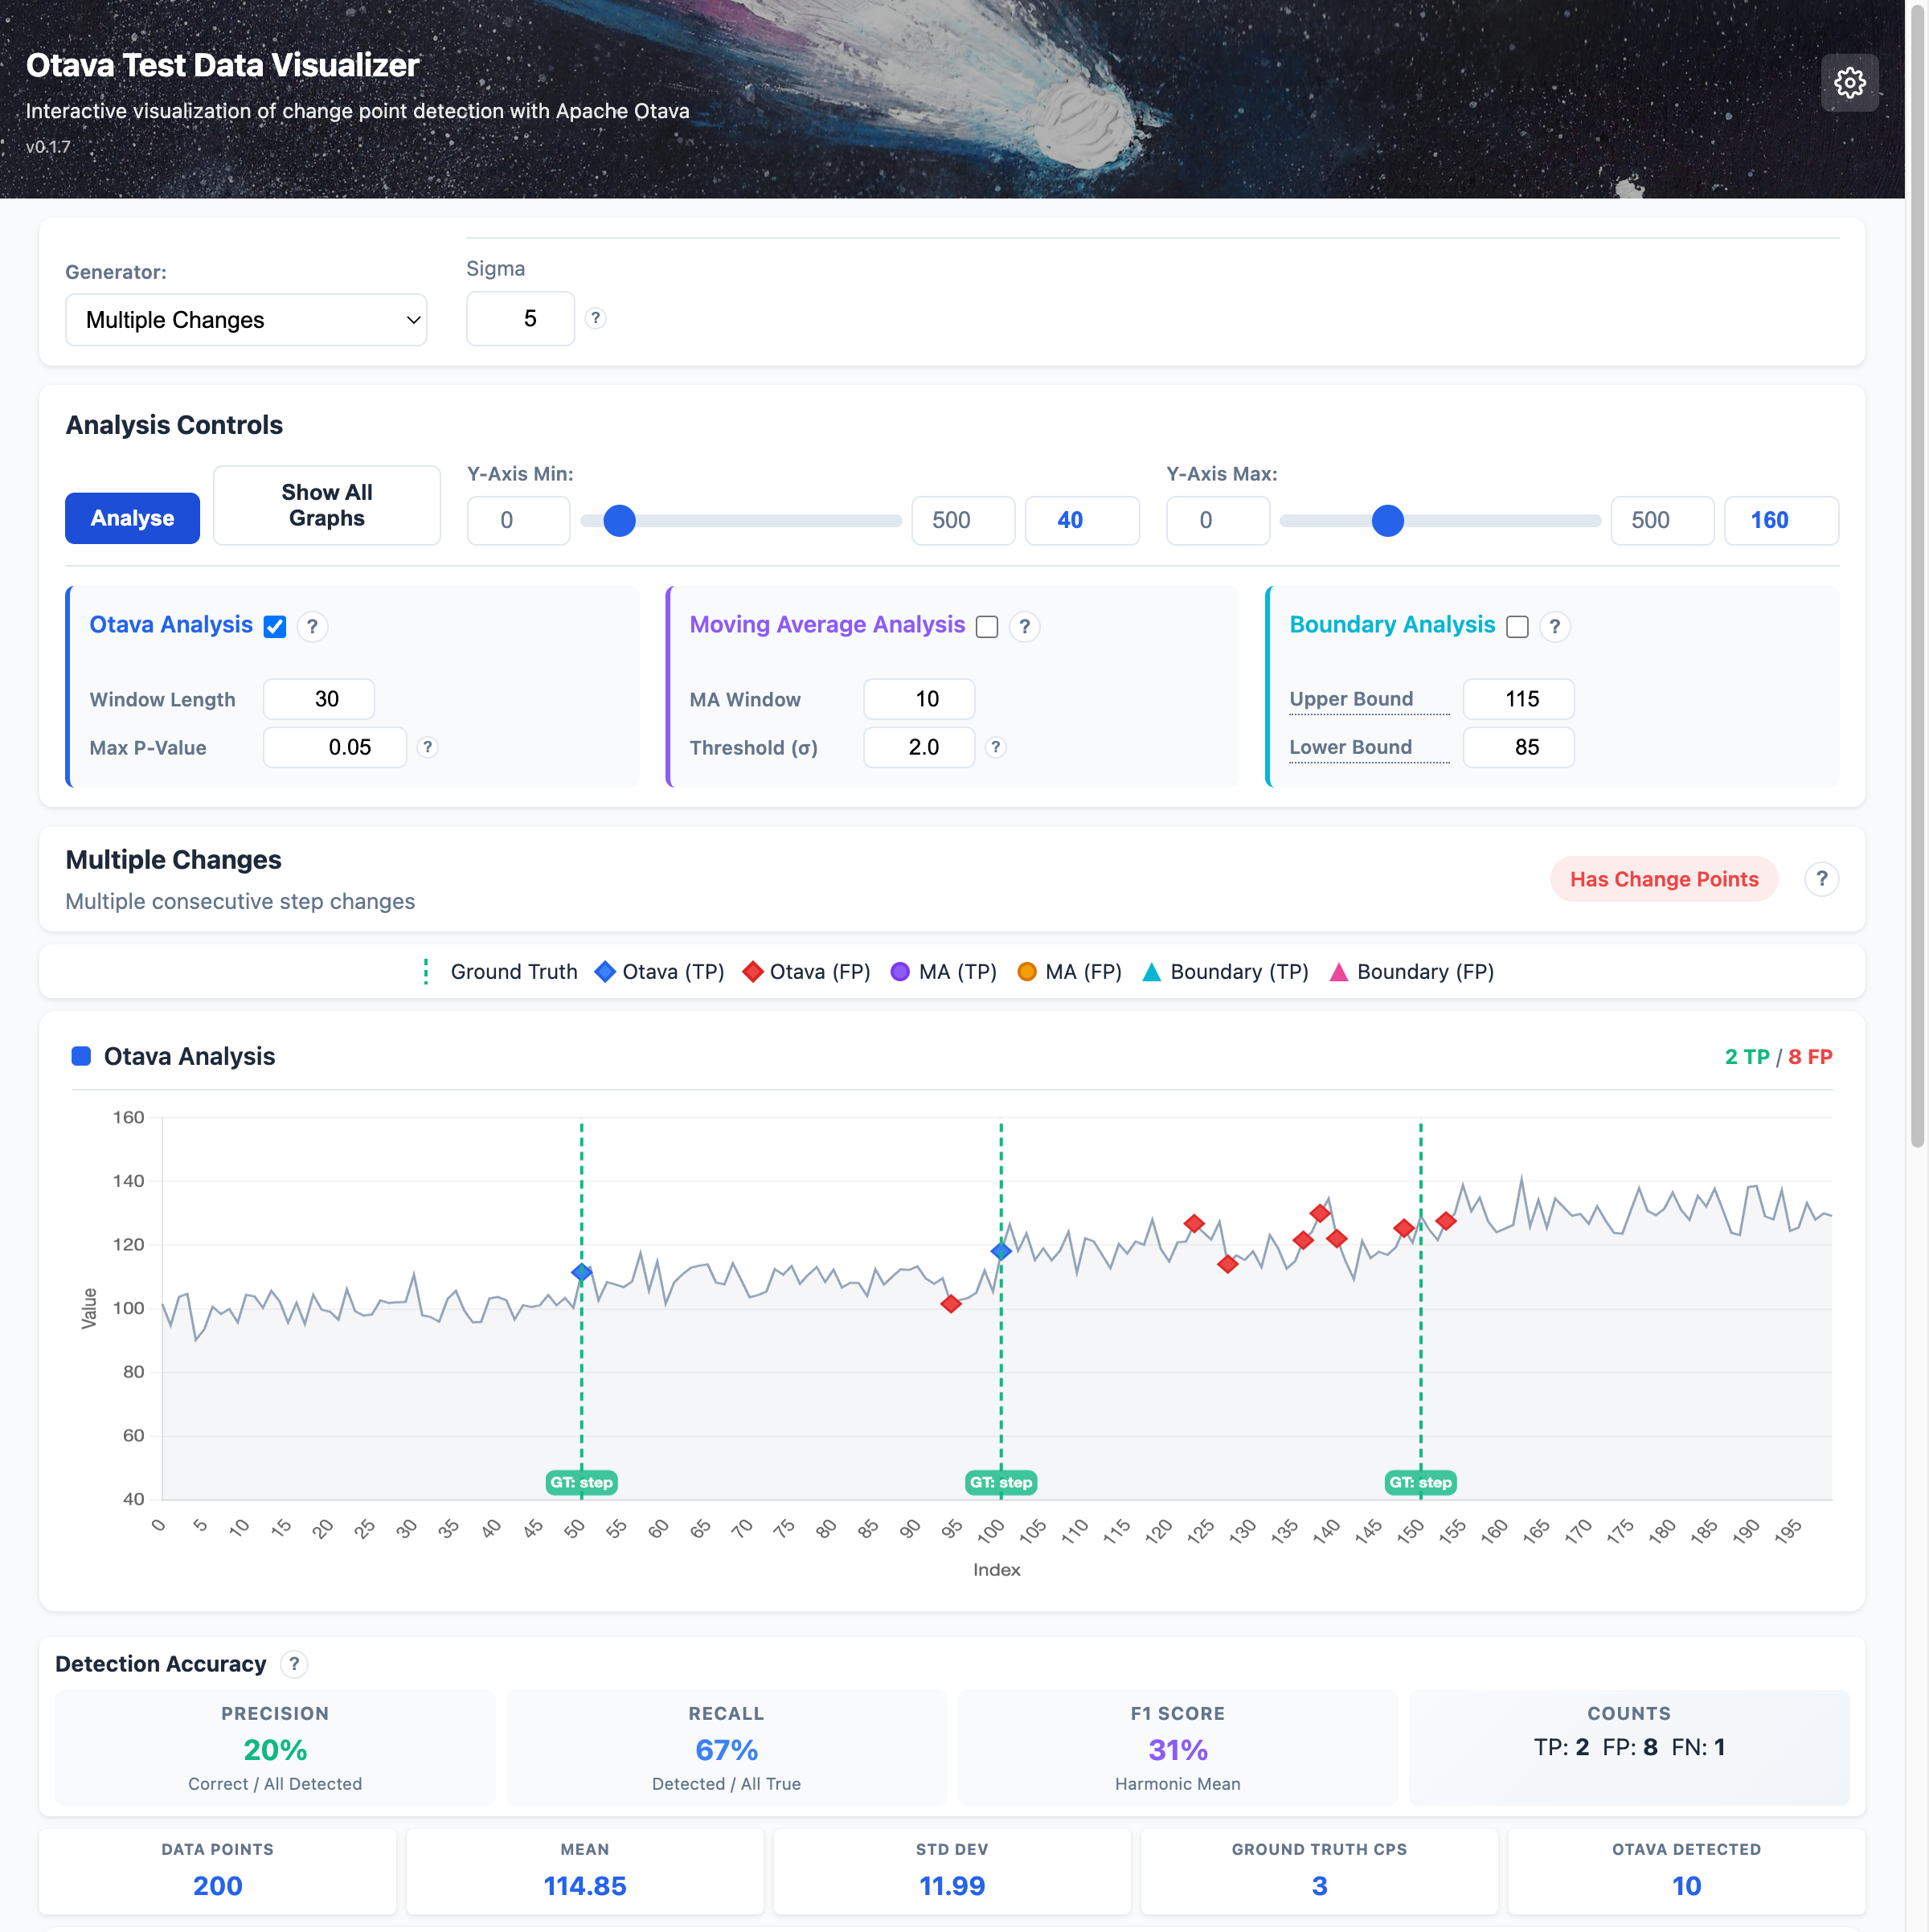The width and height of the screenshot is (1929, 1932).
Task: Open the Boundary Analysis help icon
Action: tap(1555, 627)
